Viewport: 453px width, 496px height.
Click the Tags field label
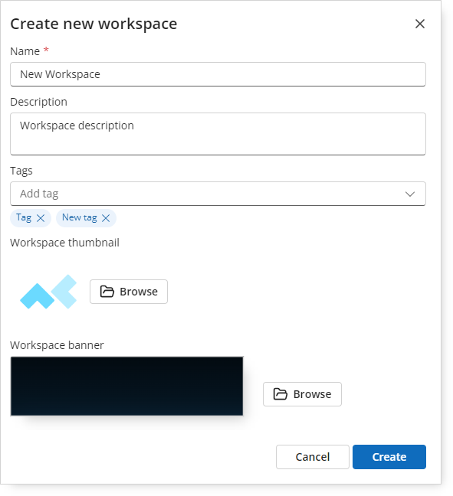pos(21,171)
